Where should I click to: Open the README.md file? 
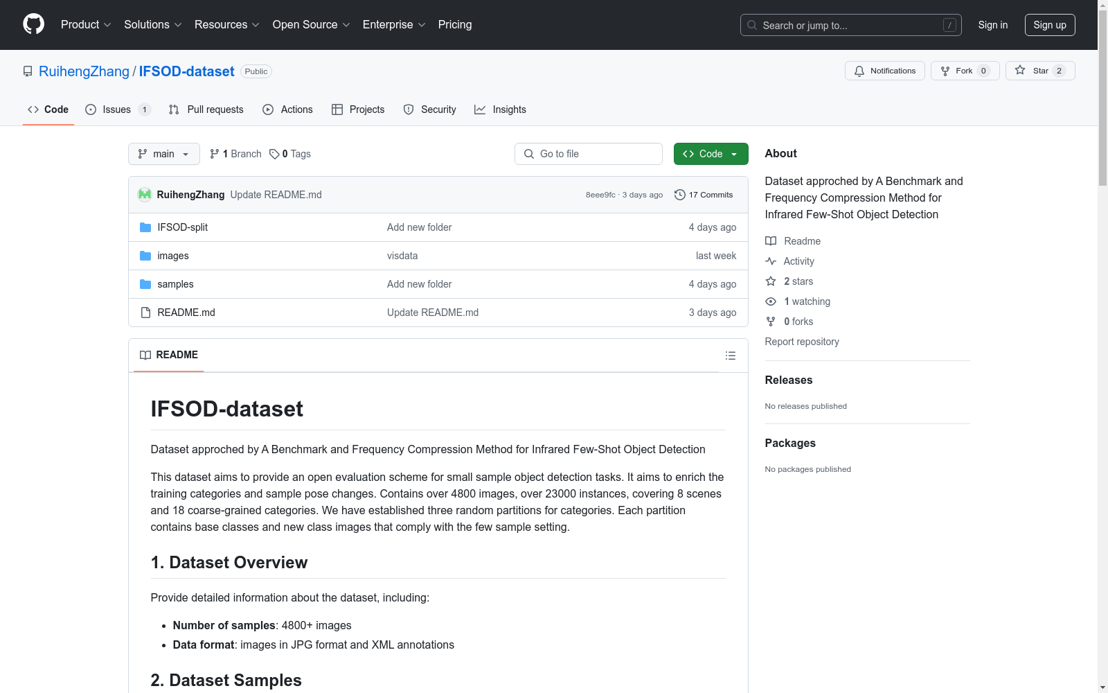(x=186, y=313)
